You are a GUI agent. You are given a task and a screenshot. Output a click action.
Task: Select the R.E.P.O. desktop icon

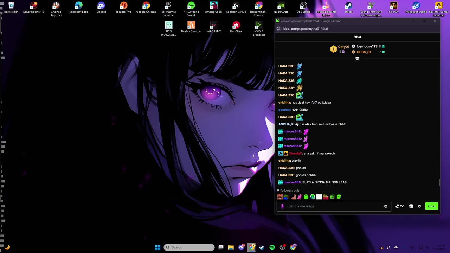tap(393, 8)
